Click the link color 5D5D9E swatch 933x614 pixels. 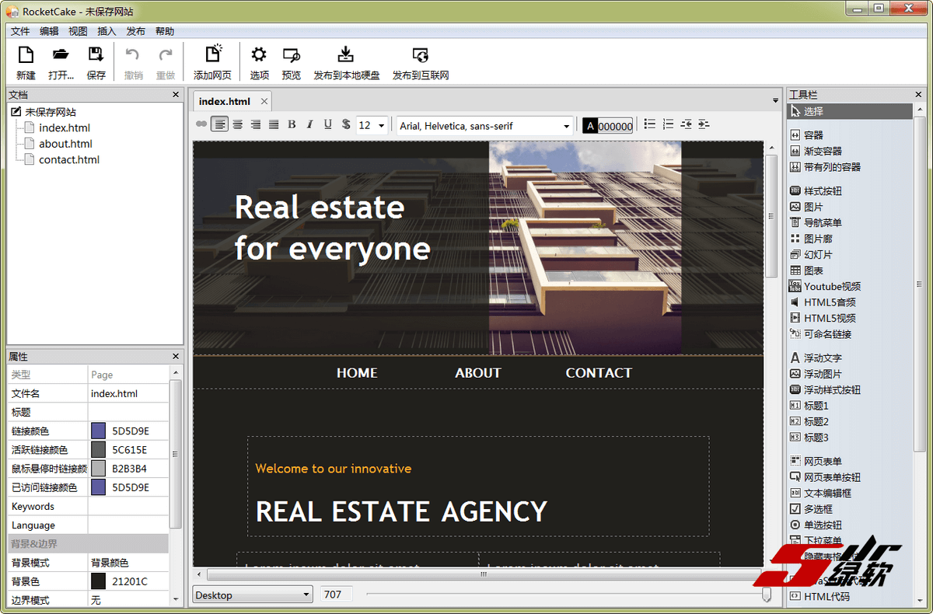98,431
